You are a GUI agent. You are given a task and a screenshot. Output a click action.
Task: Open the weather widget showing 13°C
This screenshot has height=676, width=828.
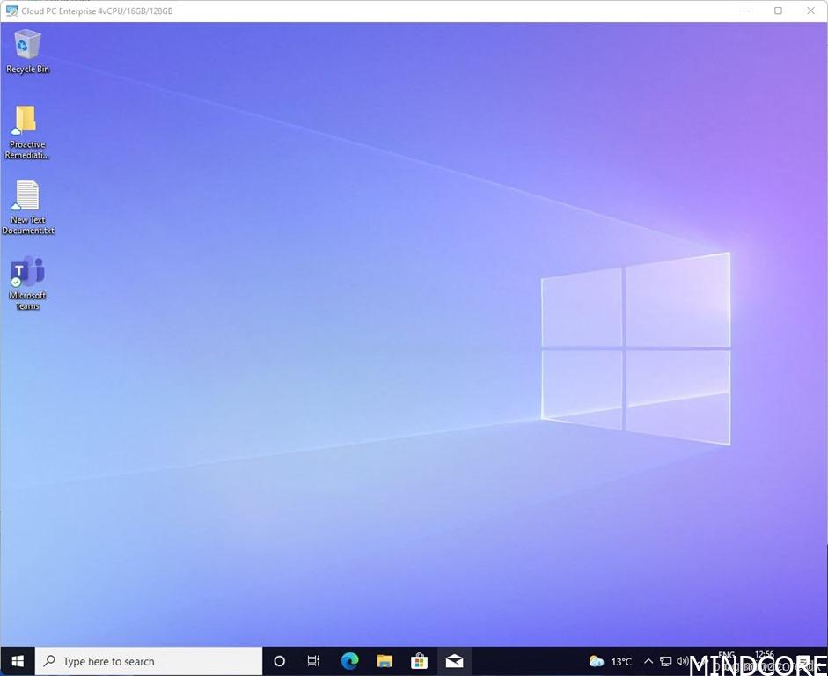611,661
